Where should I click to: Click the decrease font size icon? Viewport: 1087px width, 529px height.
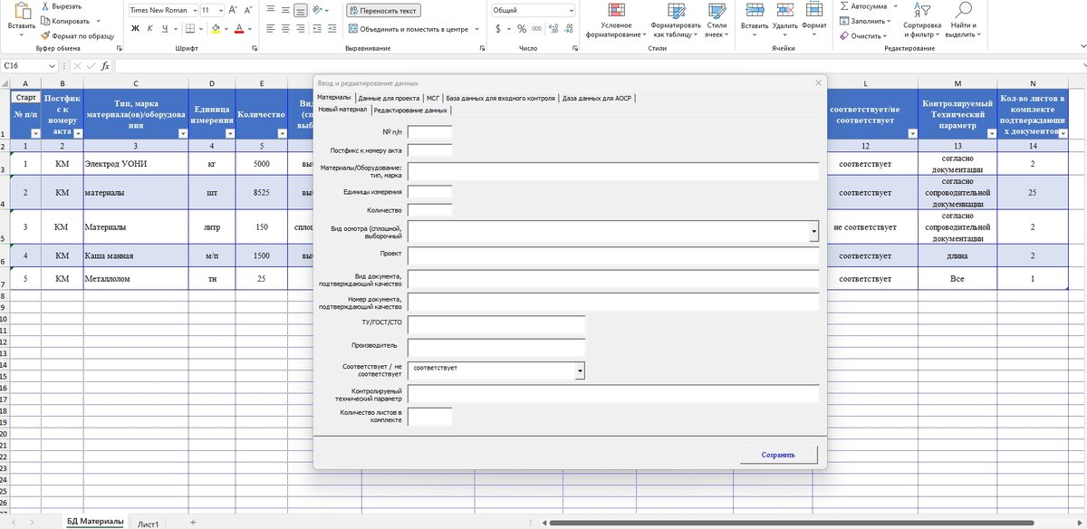pos(248,10)
